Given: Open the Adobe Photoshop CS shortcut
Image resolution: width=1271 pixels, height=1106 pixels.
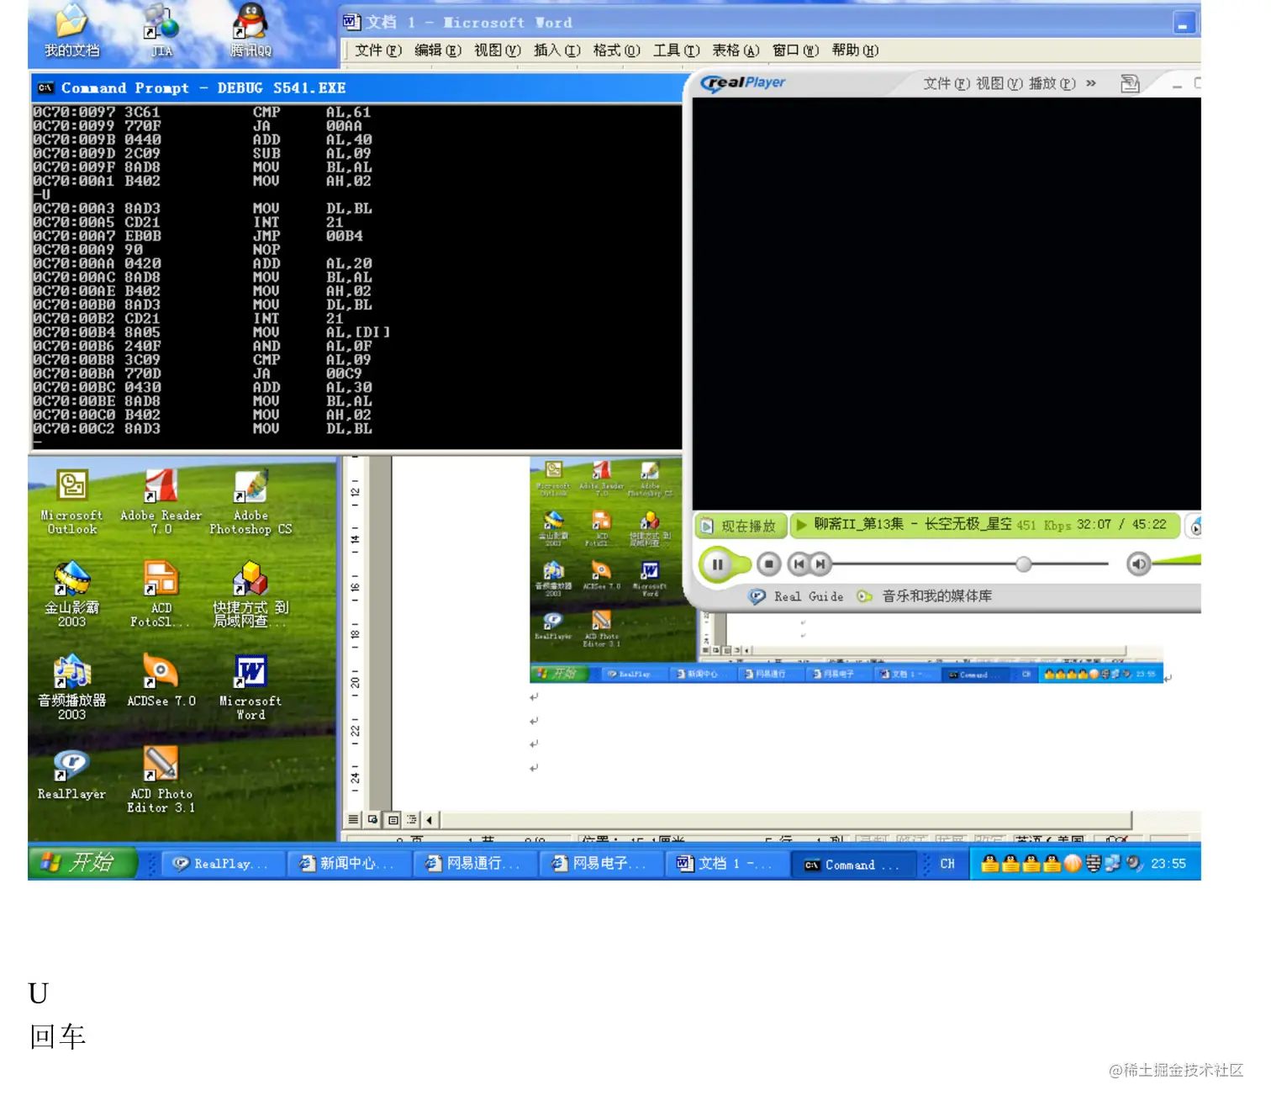Looking at the screenshot, I should pos(251,503).
